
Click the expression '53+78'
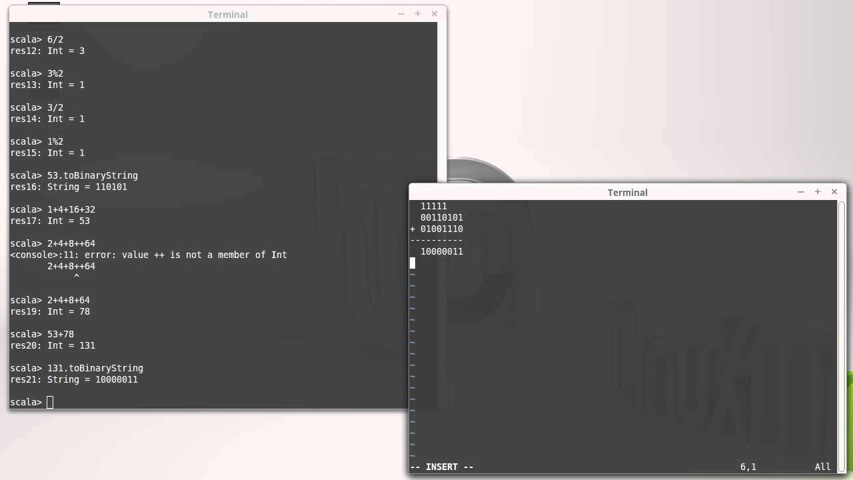coord(61,334)
